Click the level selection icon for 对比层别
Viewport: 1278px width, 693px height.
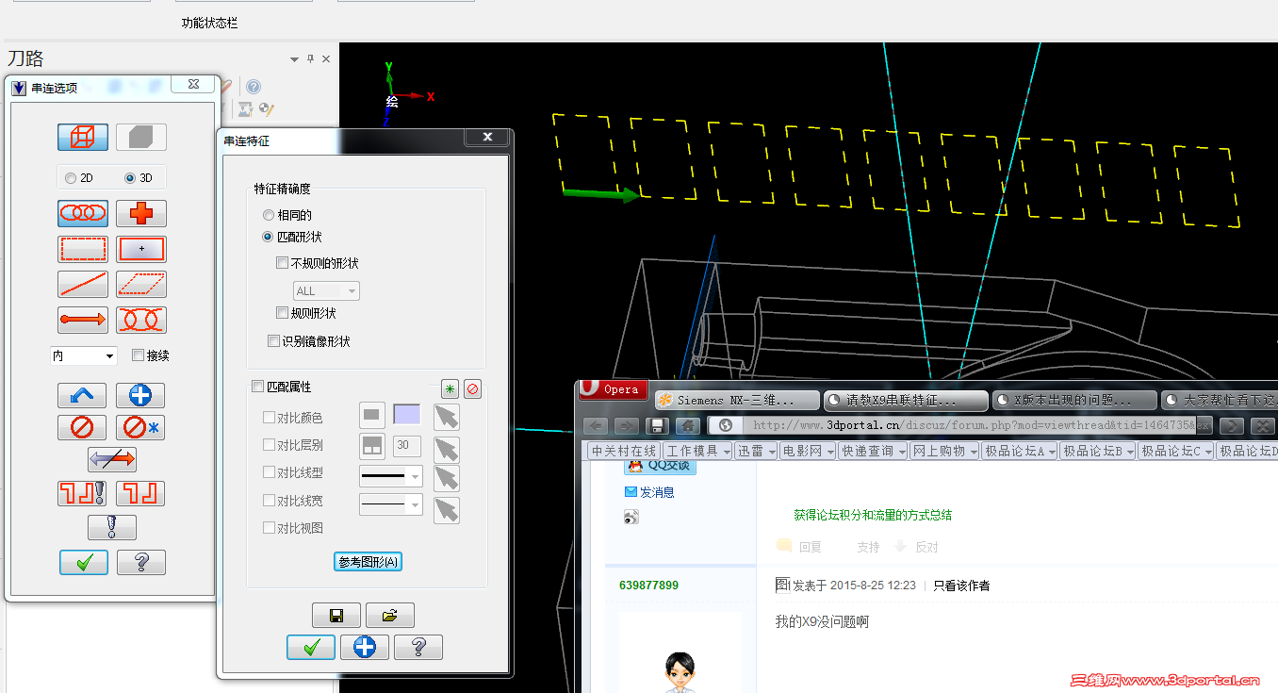[373, 446]
